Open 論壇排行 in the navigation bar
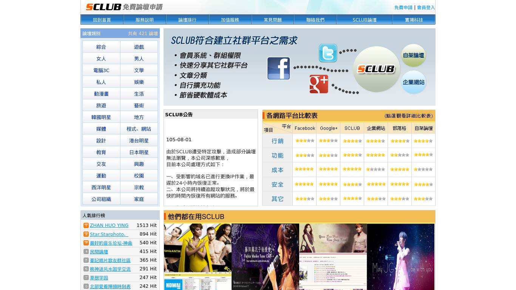This screenshot has width=516, height=290. click(187, 20)
